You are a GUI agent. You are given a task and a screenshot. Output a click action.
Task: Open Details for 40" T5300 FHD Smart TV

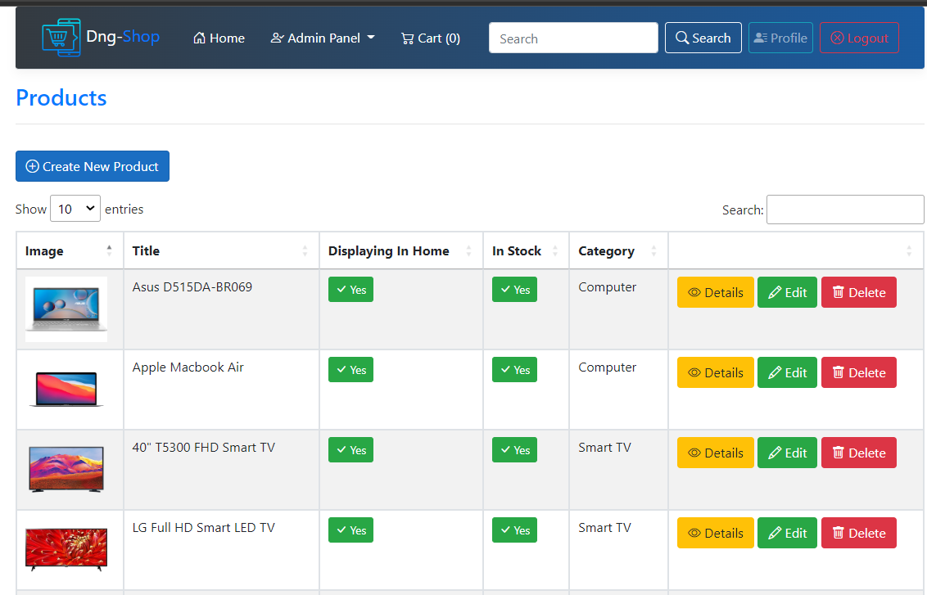715,453
